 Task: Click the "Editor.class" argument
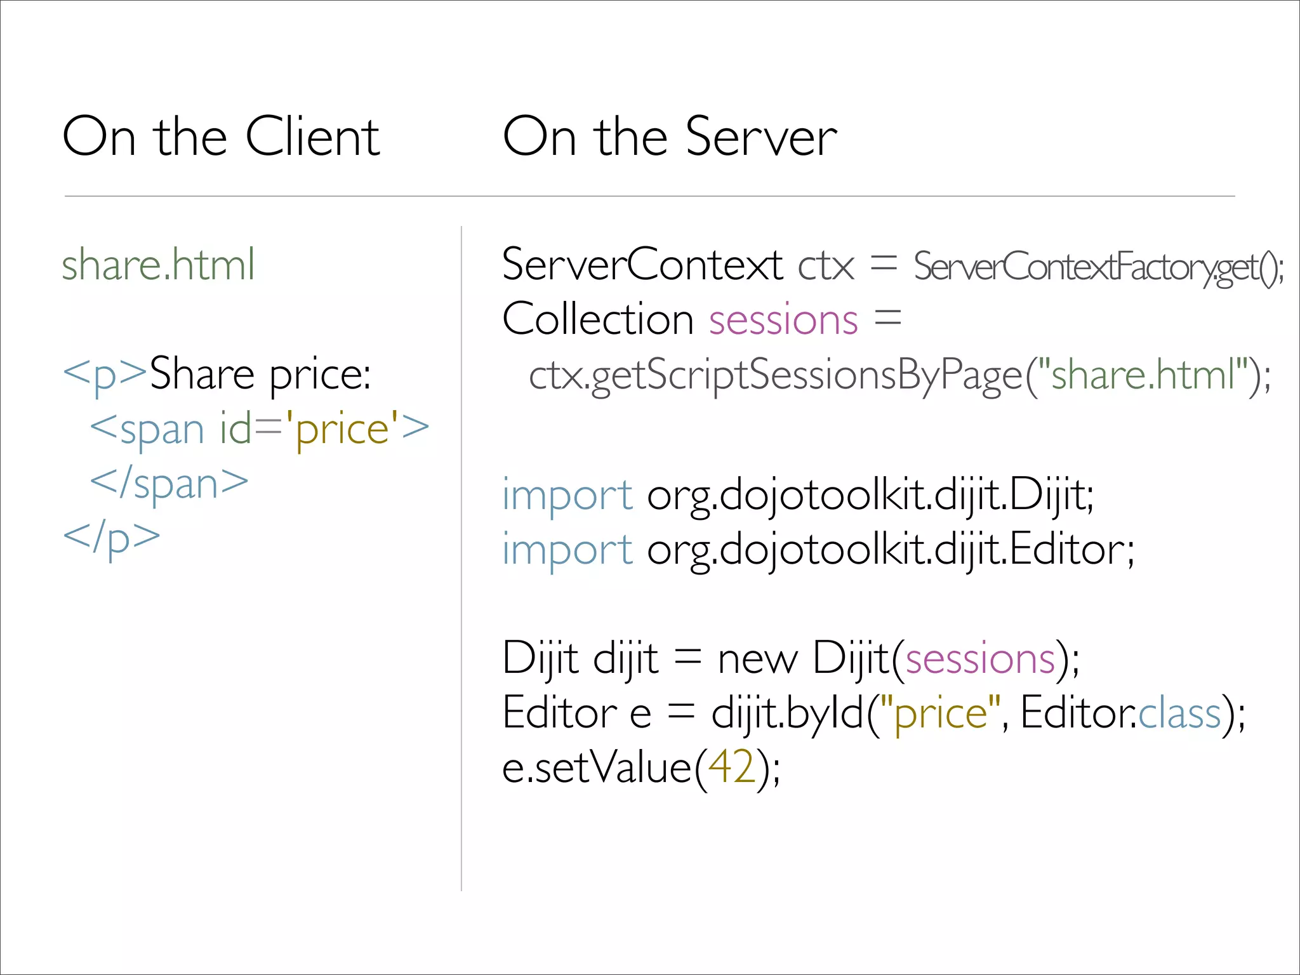click(x=1120, y=713)
